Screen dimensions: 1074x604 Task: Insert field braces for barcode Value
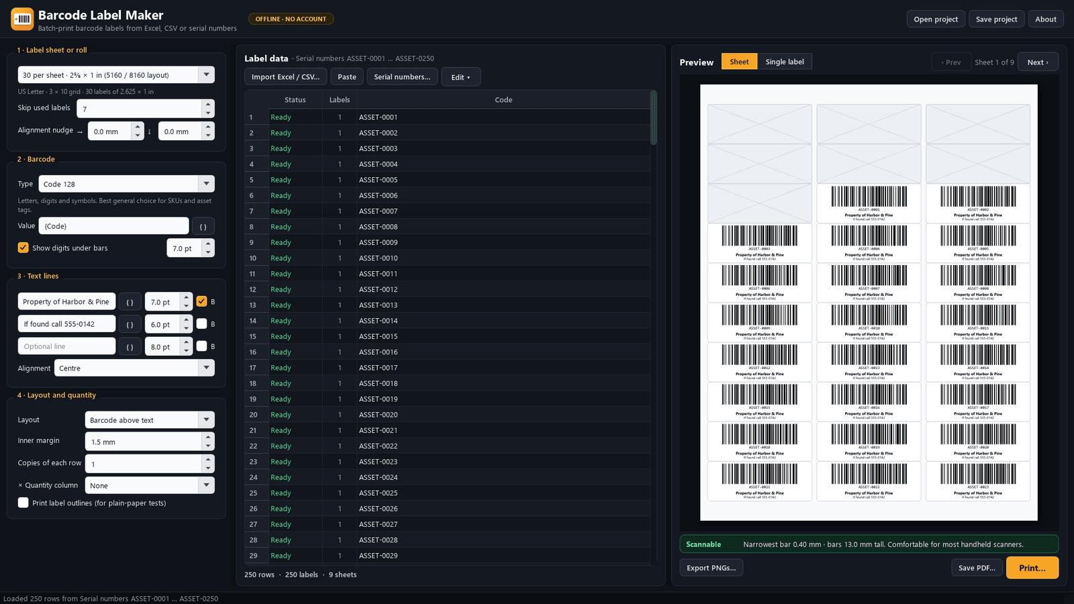click(x=203, y=226)
